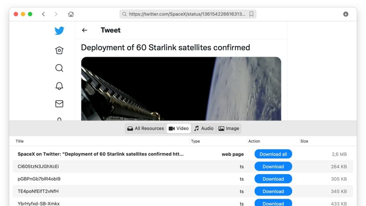
Task: Select row text 'Ci605tzN3JGhXcEi'
Action: click(38, 167)
